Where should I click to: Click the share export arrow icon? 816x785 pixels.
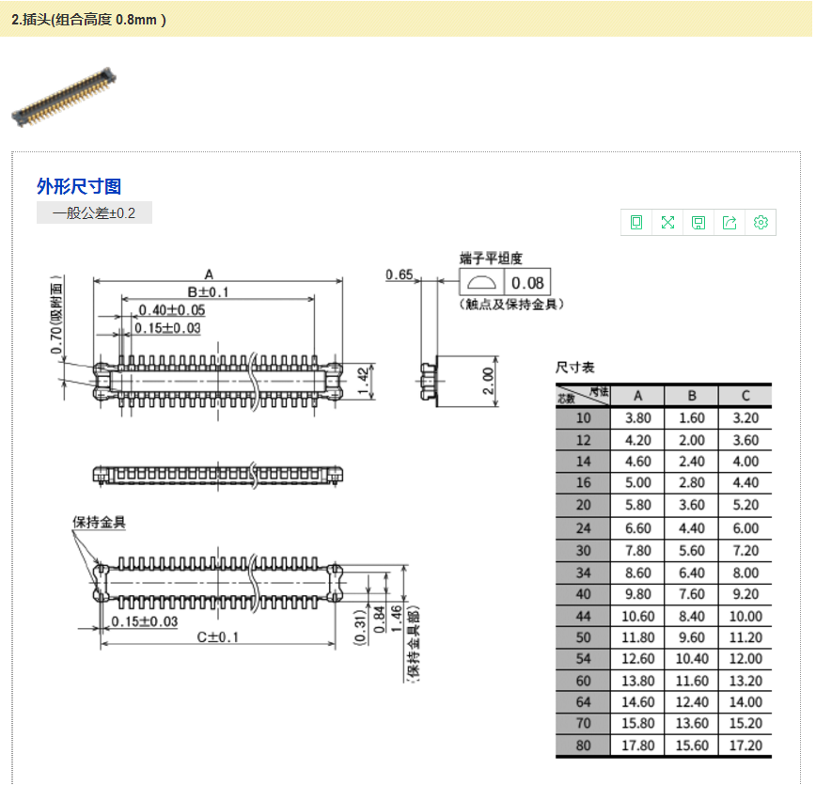point(730,223)
